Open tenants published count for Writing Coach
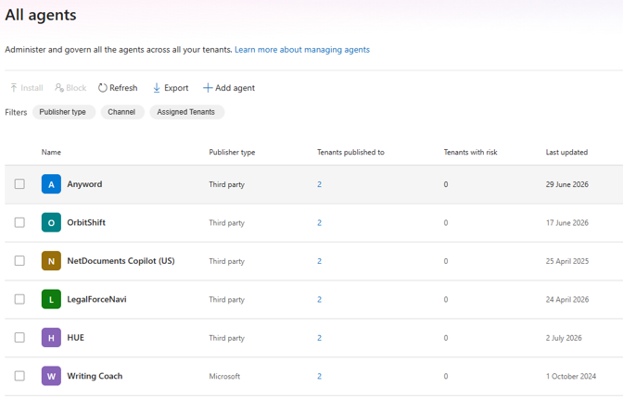This screenshot has height=399, width=623. 320,377
